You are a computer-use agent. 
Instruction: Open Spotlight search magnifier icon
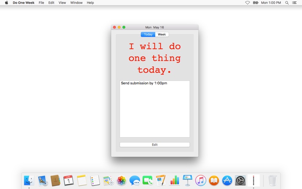[287, 3]
